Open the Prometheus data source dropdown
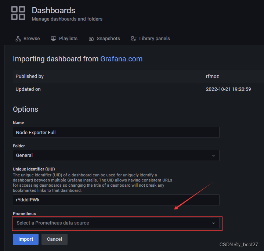 (x=116, y=223)
